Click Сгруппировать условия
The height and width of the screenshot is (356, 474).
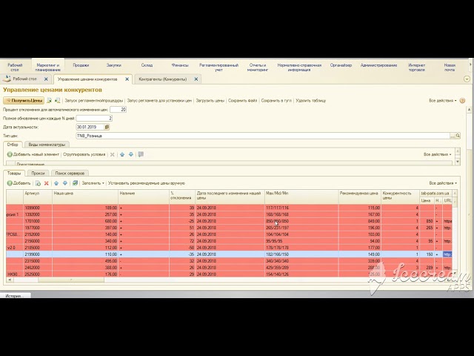point(84,154)
